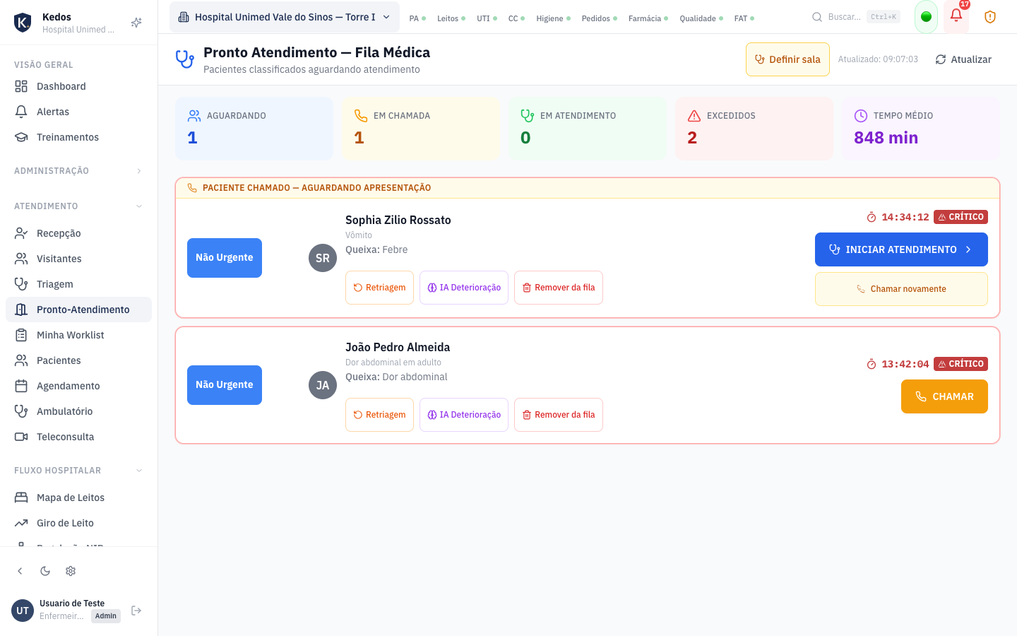Collapse the Atendimento section

pos(78,206)
